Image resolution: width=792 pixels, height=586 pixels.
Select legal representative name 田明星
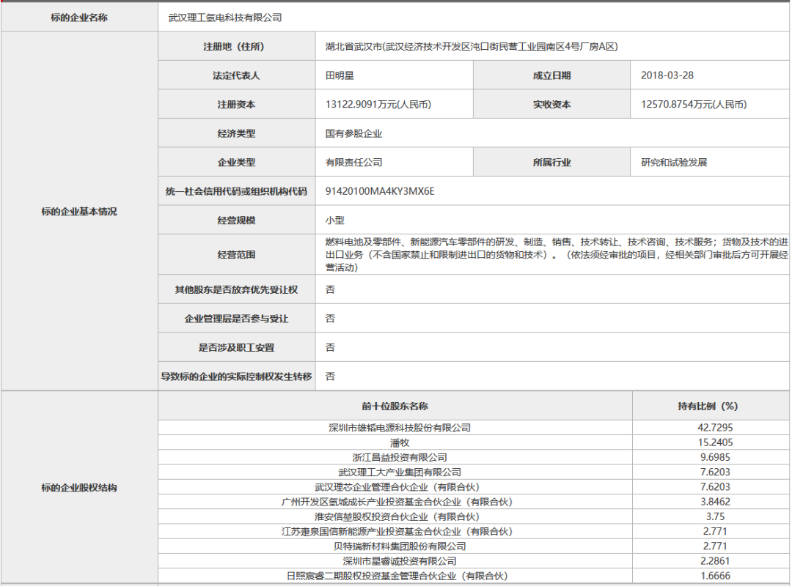tap(340, 75)
